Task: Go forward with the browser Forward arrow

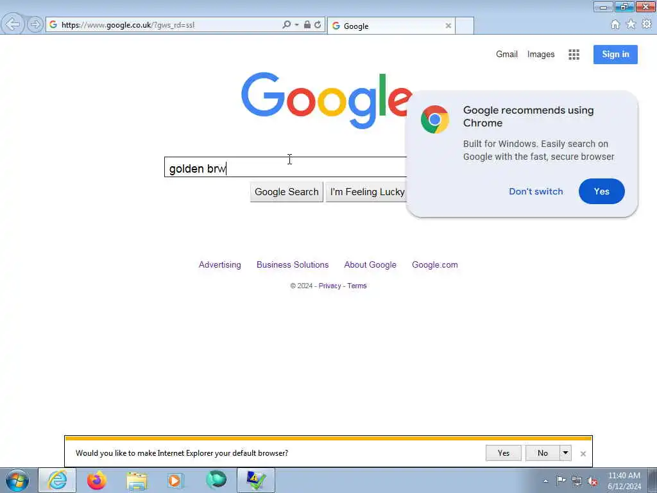Action: [x=35, y=24]
